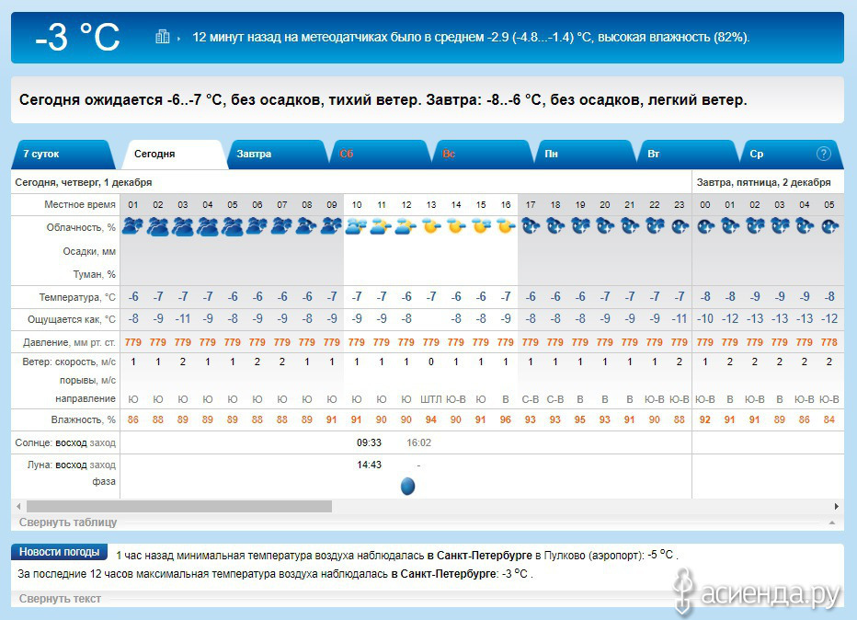Click the cloudiness icon for hour 09 today
The height and width of the screenshot is (620, 857).
(332, 225)
